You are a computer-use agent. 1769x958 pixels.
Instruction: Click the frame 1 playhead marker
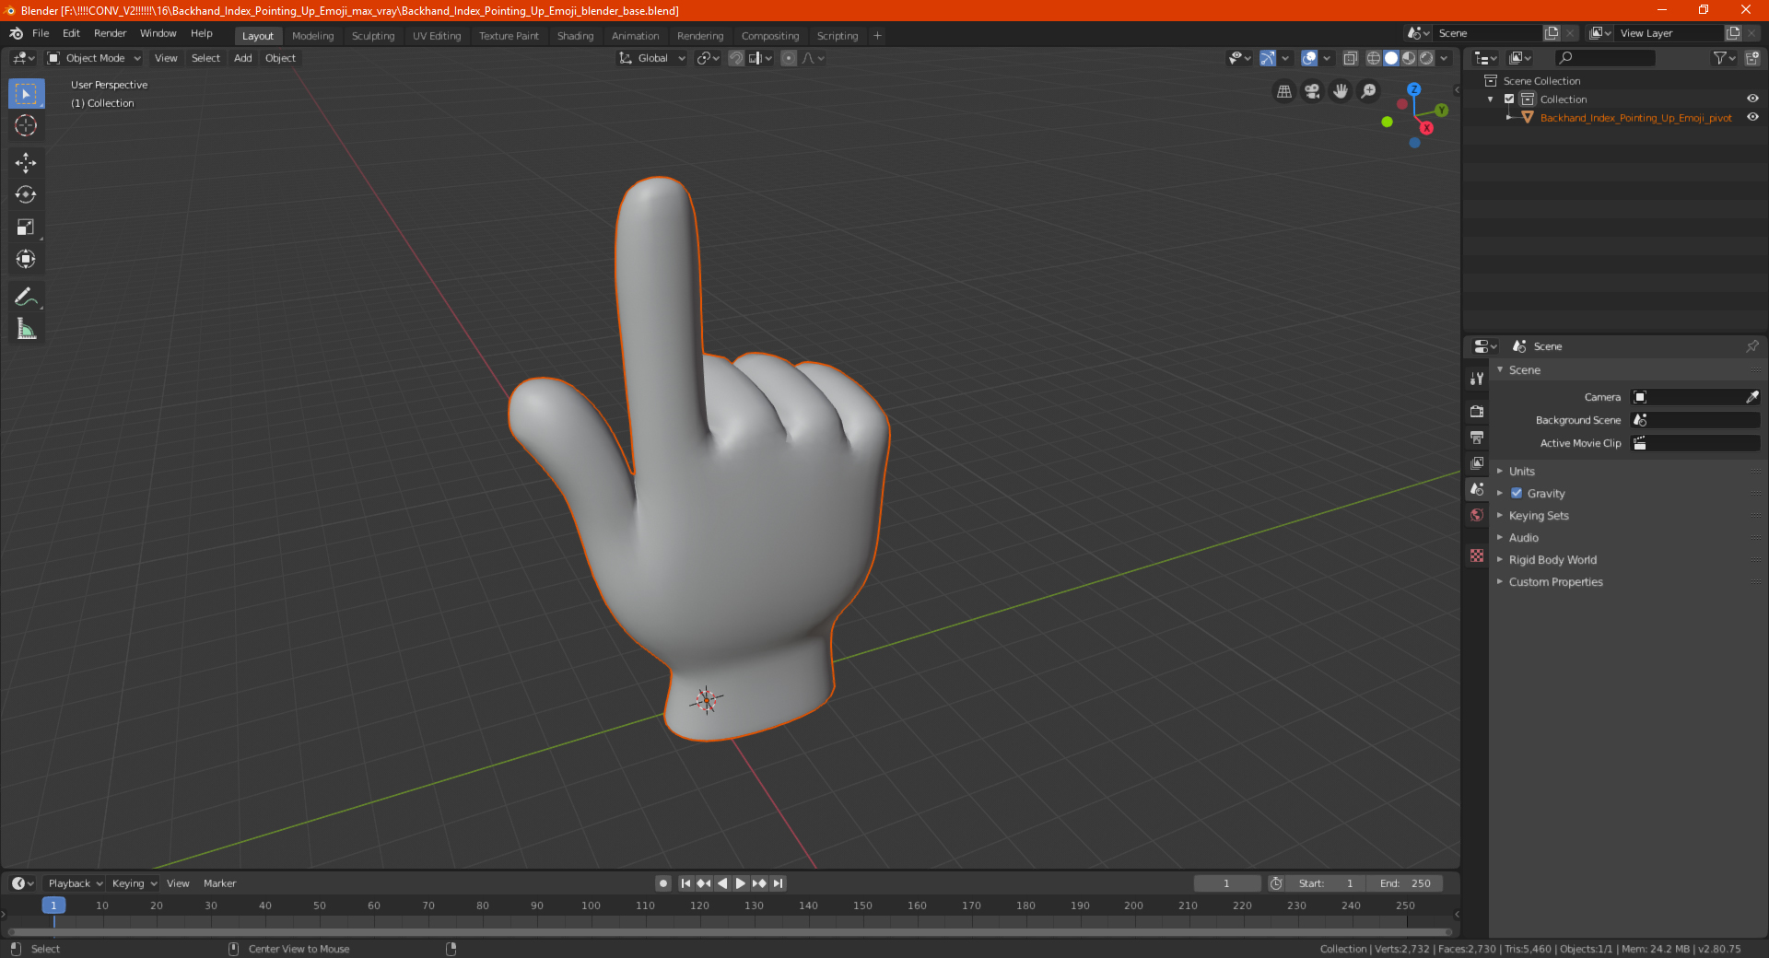coord(53,905)
